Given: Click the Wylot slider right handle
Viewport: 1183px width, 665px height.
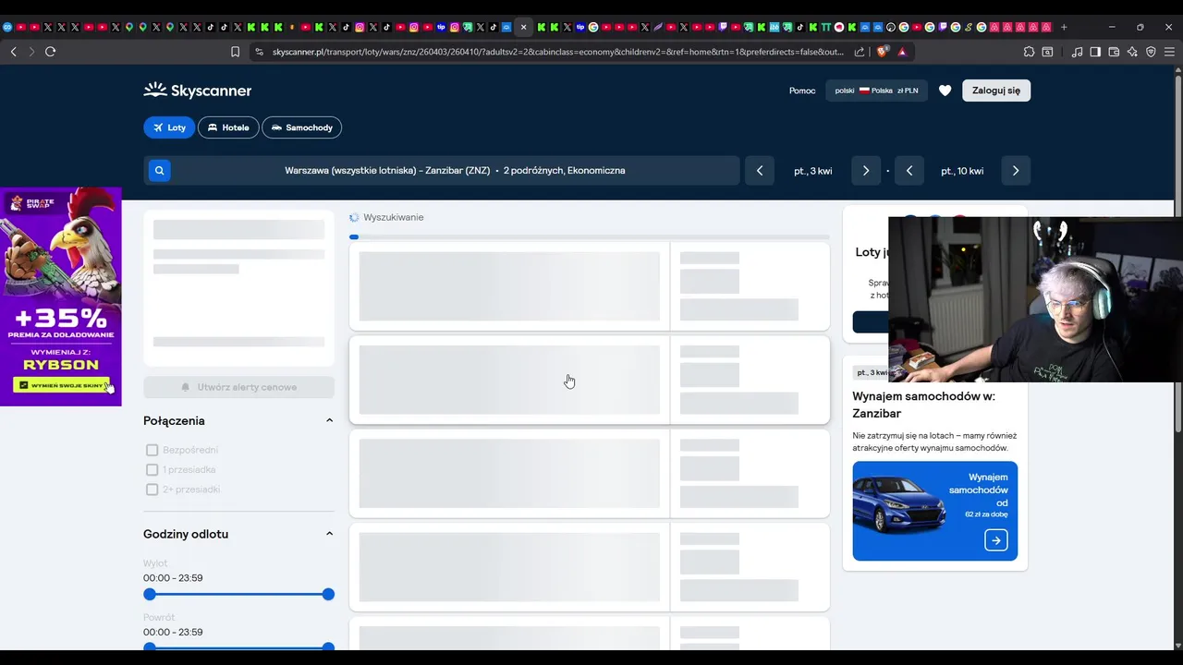Looking at the screenshot, I should (328, 594).
